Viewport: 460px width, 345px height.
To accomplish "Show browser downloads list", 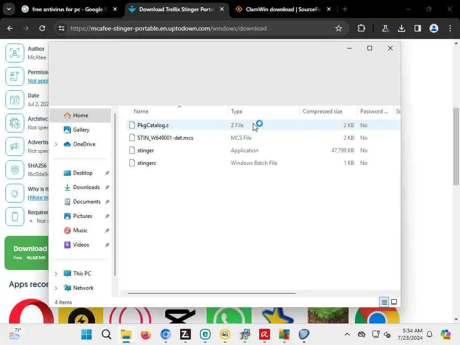I will coord(401,28).
